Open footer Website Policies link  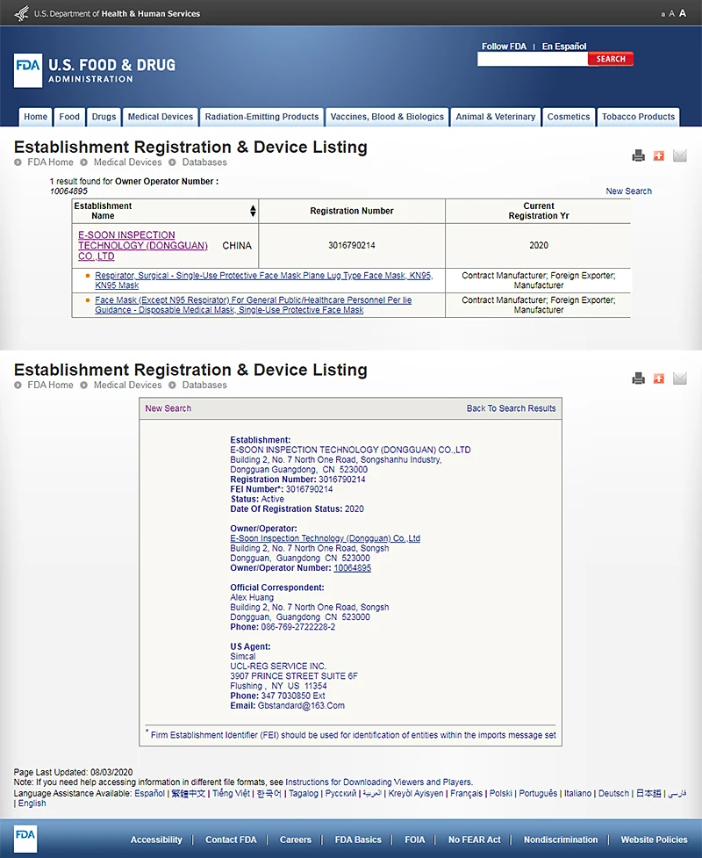[x=654, y=840]
